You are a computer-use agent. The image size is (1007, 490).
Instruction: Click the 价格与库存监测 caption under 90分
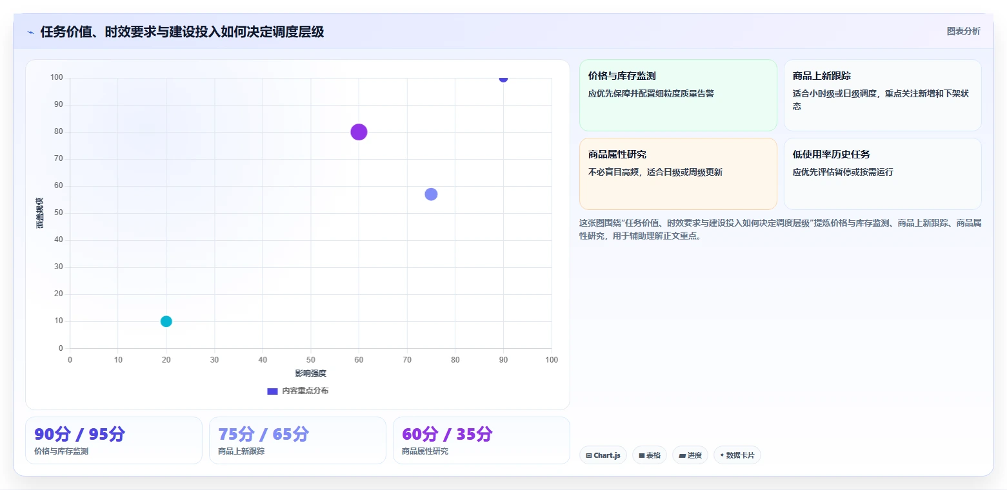(x=61, y=451)
